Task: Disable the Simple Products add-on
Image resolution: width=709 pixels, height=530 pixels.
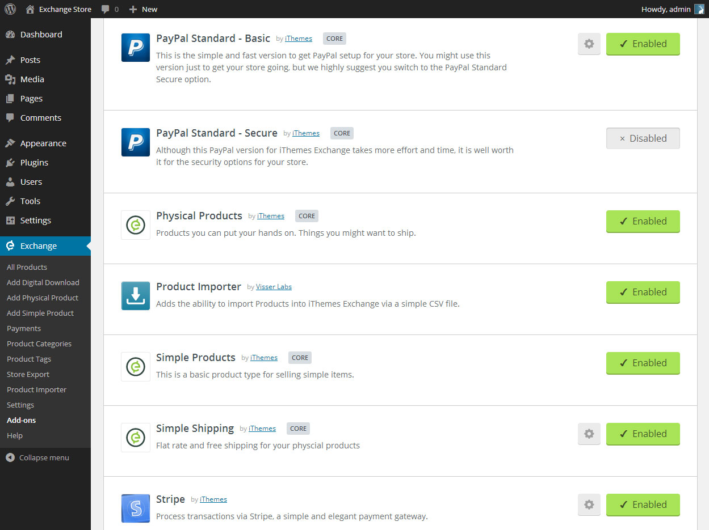Action: (x=643, y=363)
